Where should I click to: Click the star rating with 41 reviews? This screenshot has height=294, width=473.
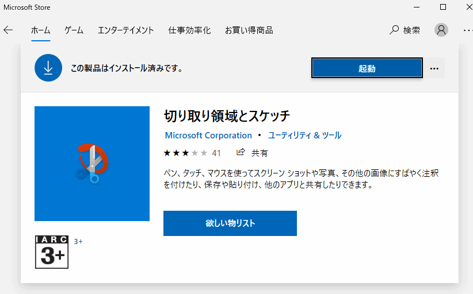192,153
